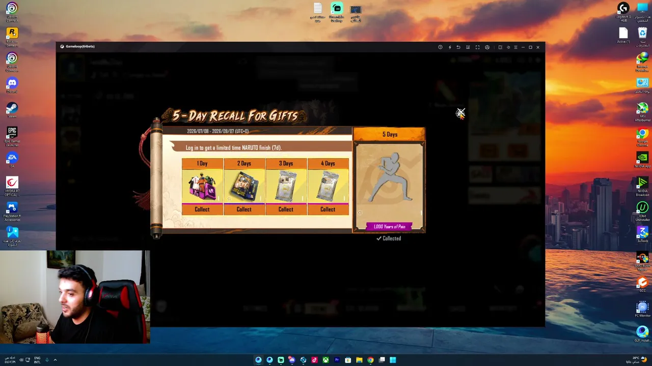This screenshot has width=652, height=366.
Task: Open the EA app desktop shortcut
Action: (12, 160)
